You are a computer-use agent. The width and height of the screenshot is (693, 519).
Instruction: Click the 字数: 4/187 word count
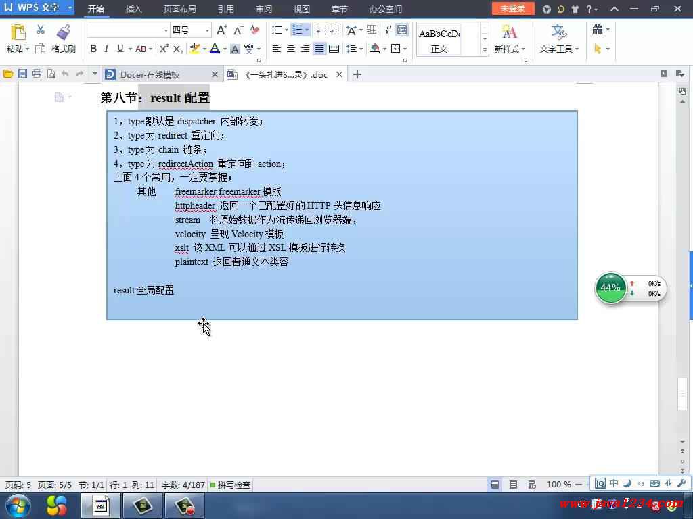pos(183,485)
